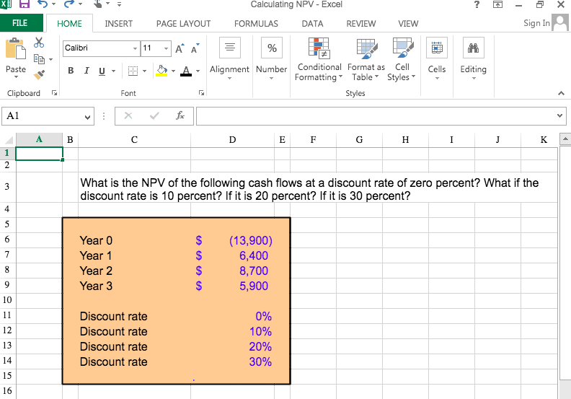Screen dimensions: 571x399
Task: Click the Cancel X formula bar icon
Action: click(128, 116)
